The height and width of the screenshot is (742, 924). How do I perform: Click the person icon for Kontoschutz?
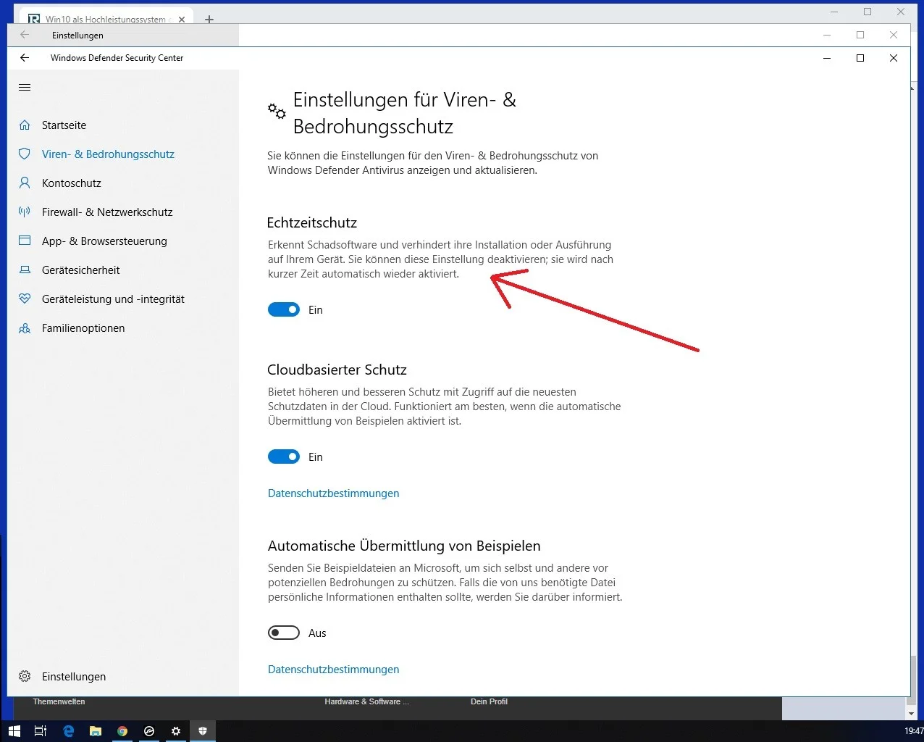click(25, 183)
